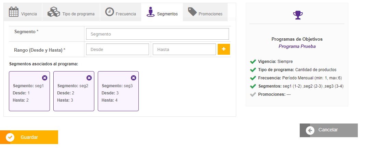The width and height of the screenshot is (365, 156).
Task: Focus the Segmento name input field
Action: 157,34
